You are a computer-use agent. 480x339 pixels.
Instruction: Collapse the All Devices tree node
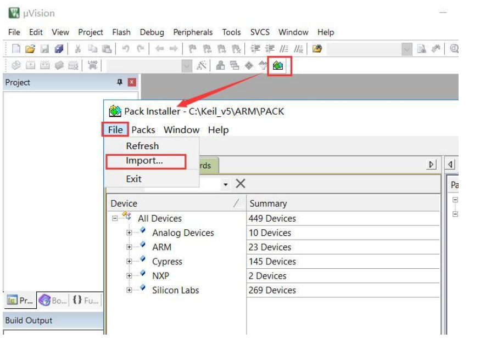tap(114, 218)
